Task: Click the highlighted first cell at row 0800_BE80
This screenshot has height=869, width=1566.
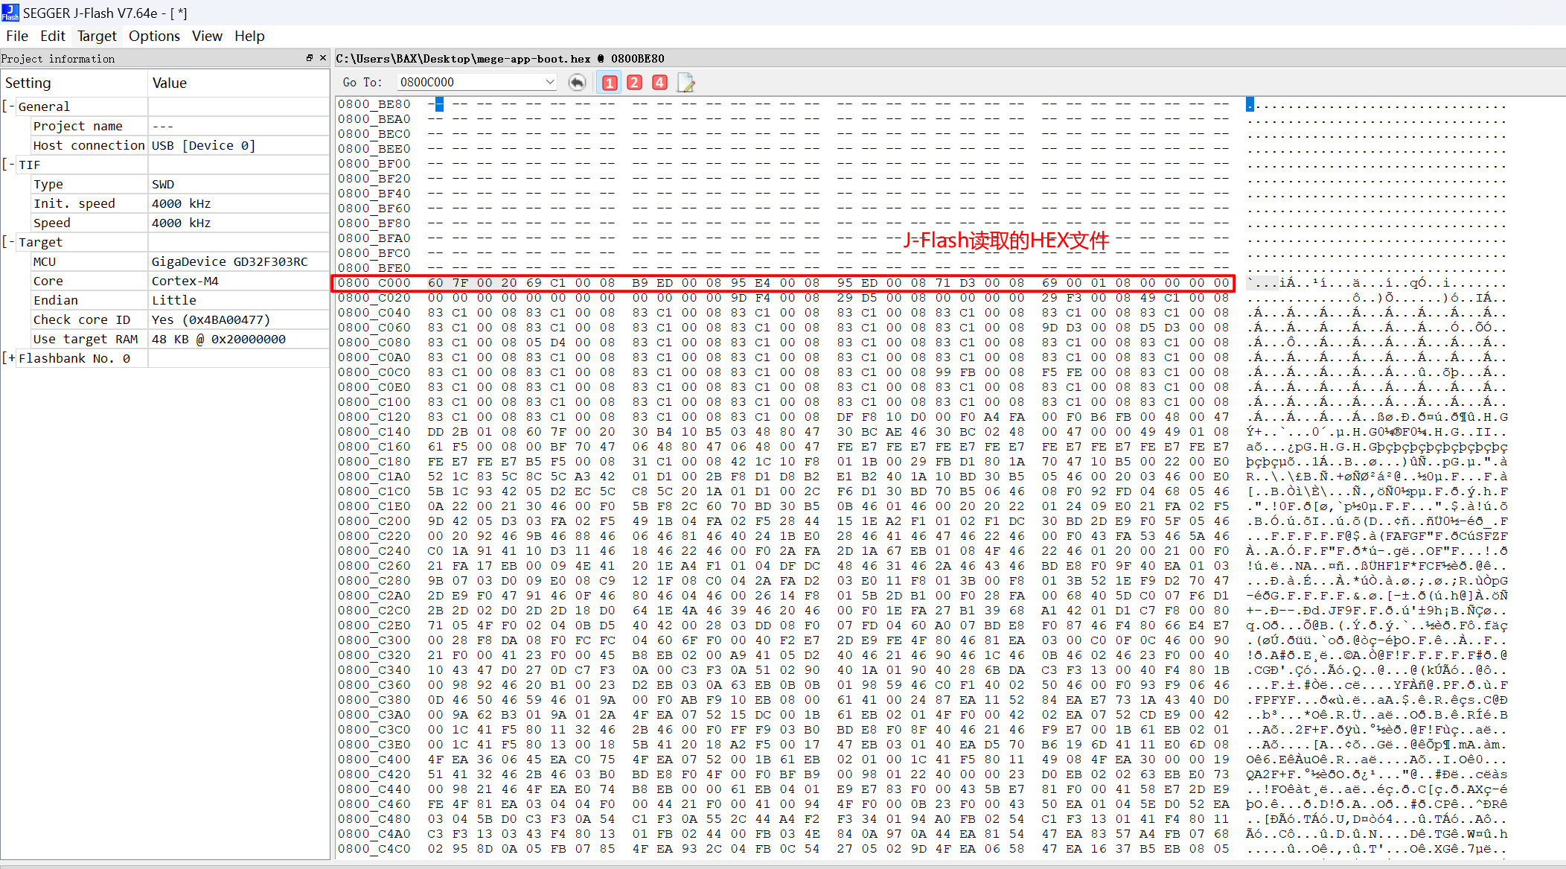Action: (x=439, y=104)
